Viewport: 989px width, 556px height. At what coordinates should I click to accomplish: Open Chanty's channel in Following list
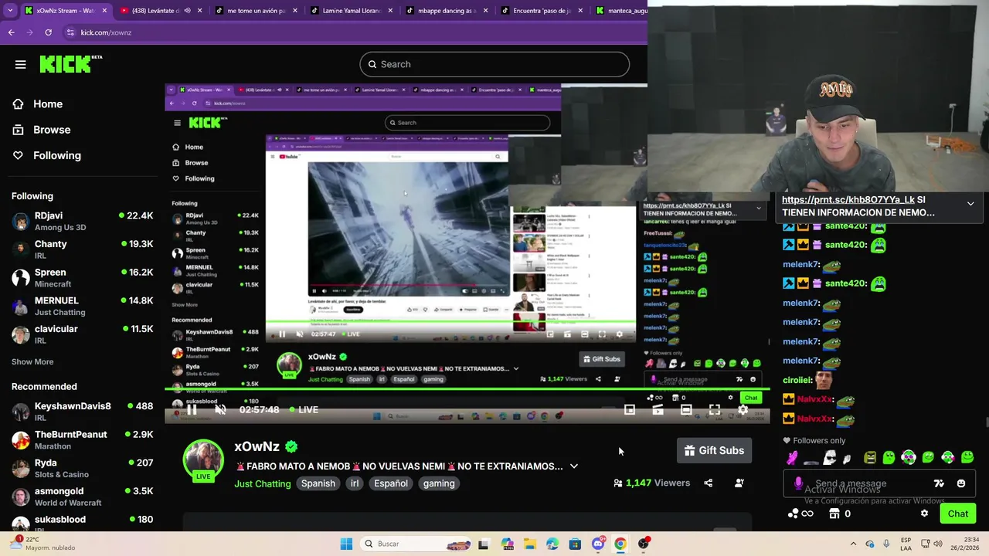82,249
